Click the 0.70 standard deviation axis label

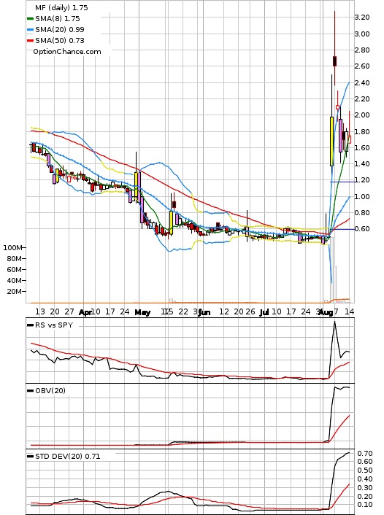(365, 454)
